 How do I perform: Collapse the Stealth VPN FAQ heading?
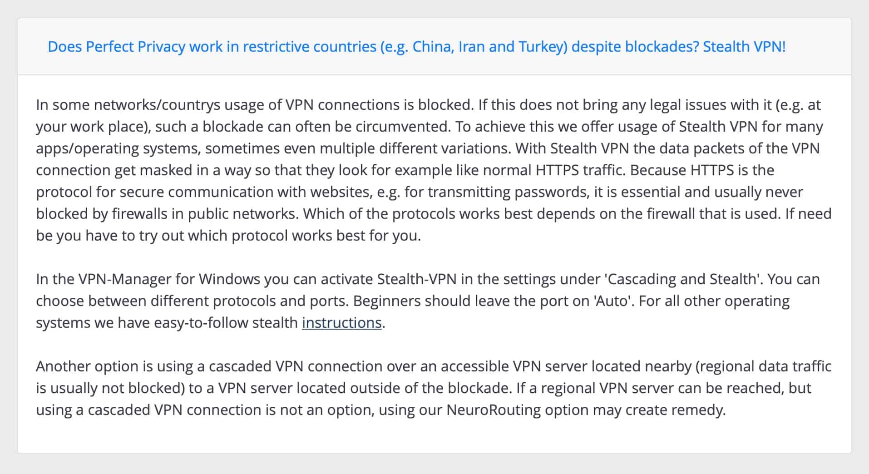pos(416,47)
